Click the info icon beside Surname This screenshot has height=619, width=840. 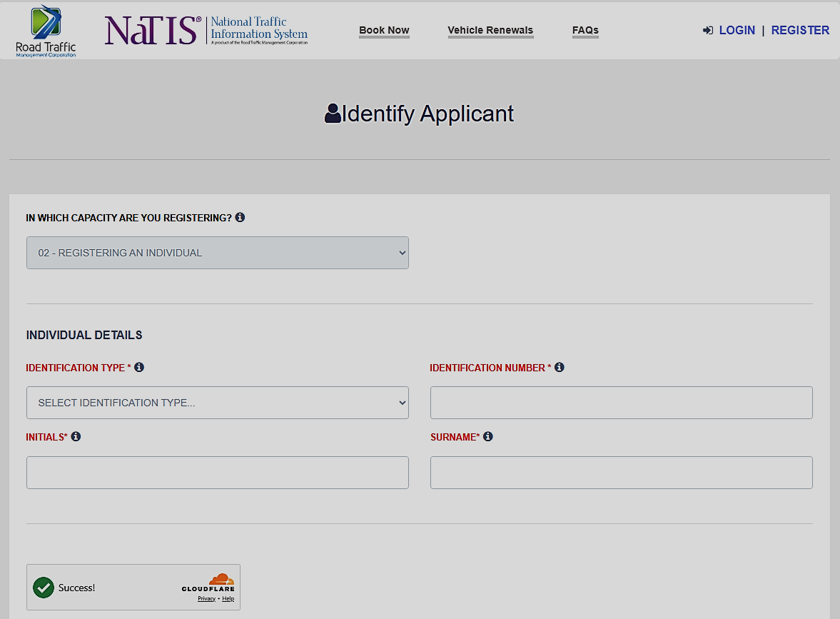tap(488, 436)
